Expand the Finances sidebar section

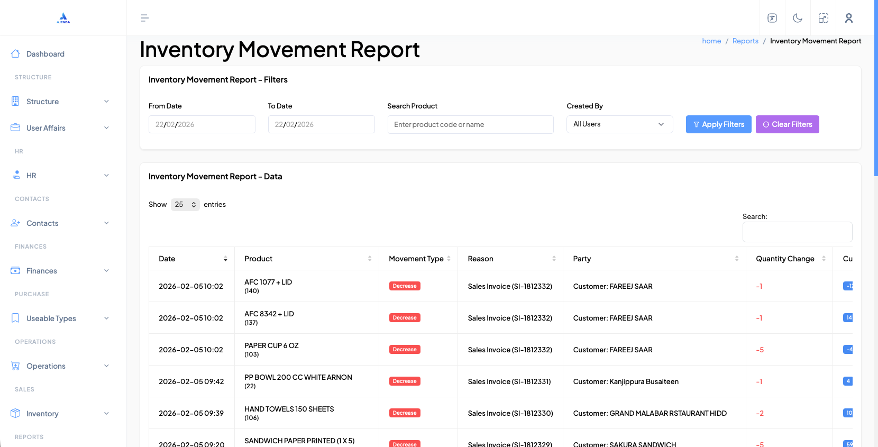(x=61, y=271)
